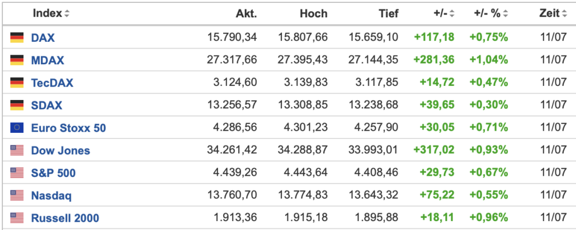Click the Hoch column header
Viewport: 576px width, 230px height.
point(313,14)
